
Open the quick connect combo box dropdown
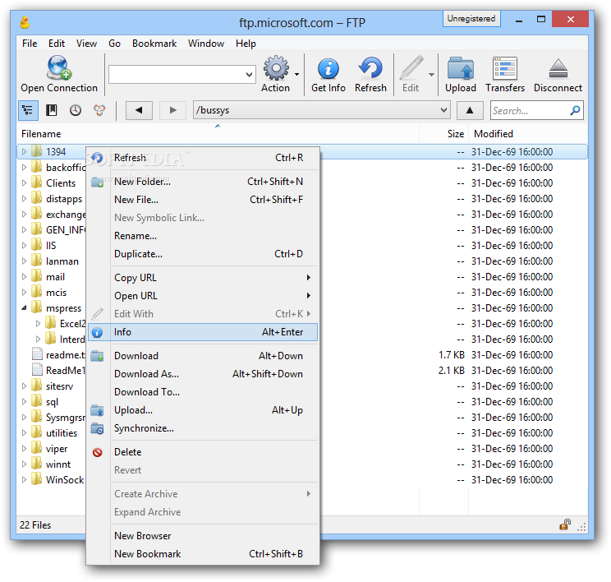coord(249,75)
